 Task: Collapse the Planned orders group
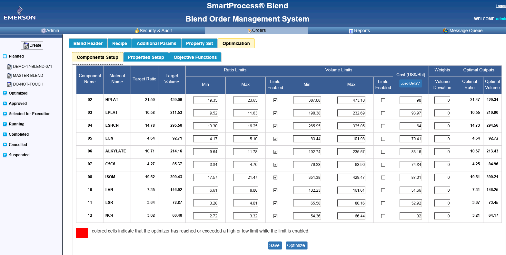click(5, 56)
